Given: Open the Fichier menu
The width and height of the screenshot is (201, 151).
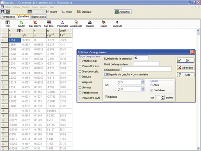Looking at the screenshot, I should click(8, 7).
